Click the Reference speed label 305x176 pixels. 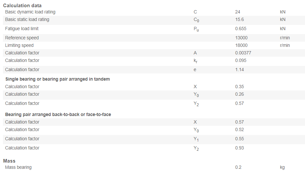[x=22, y=38]
